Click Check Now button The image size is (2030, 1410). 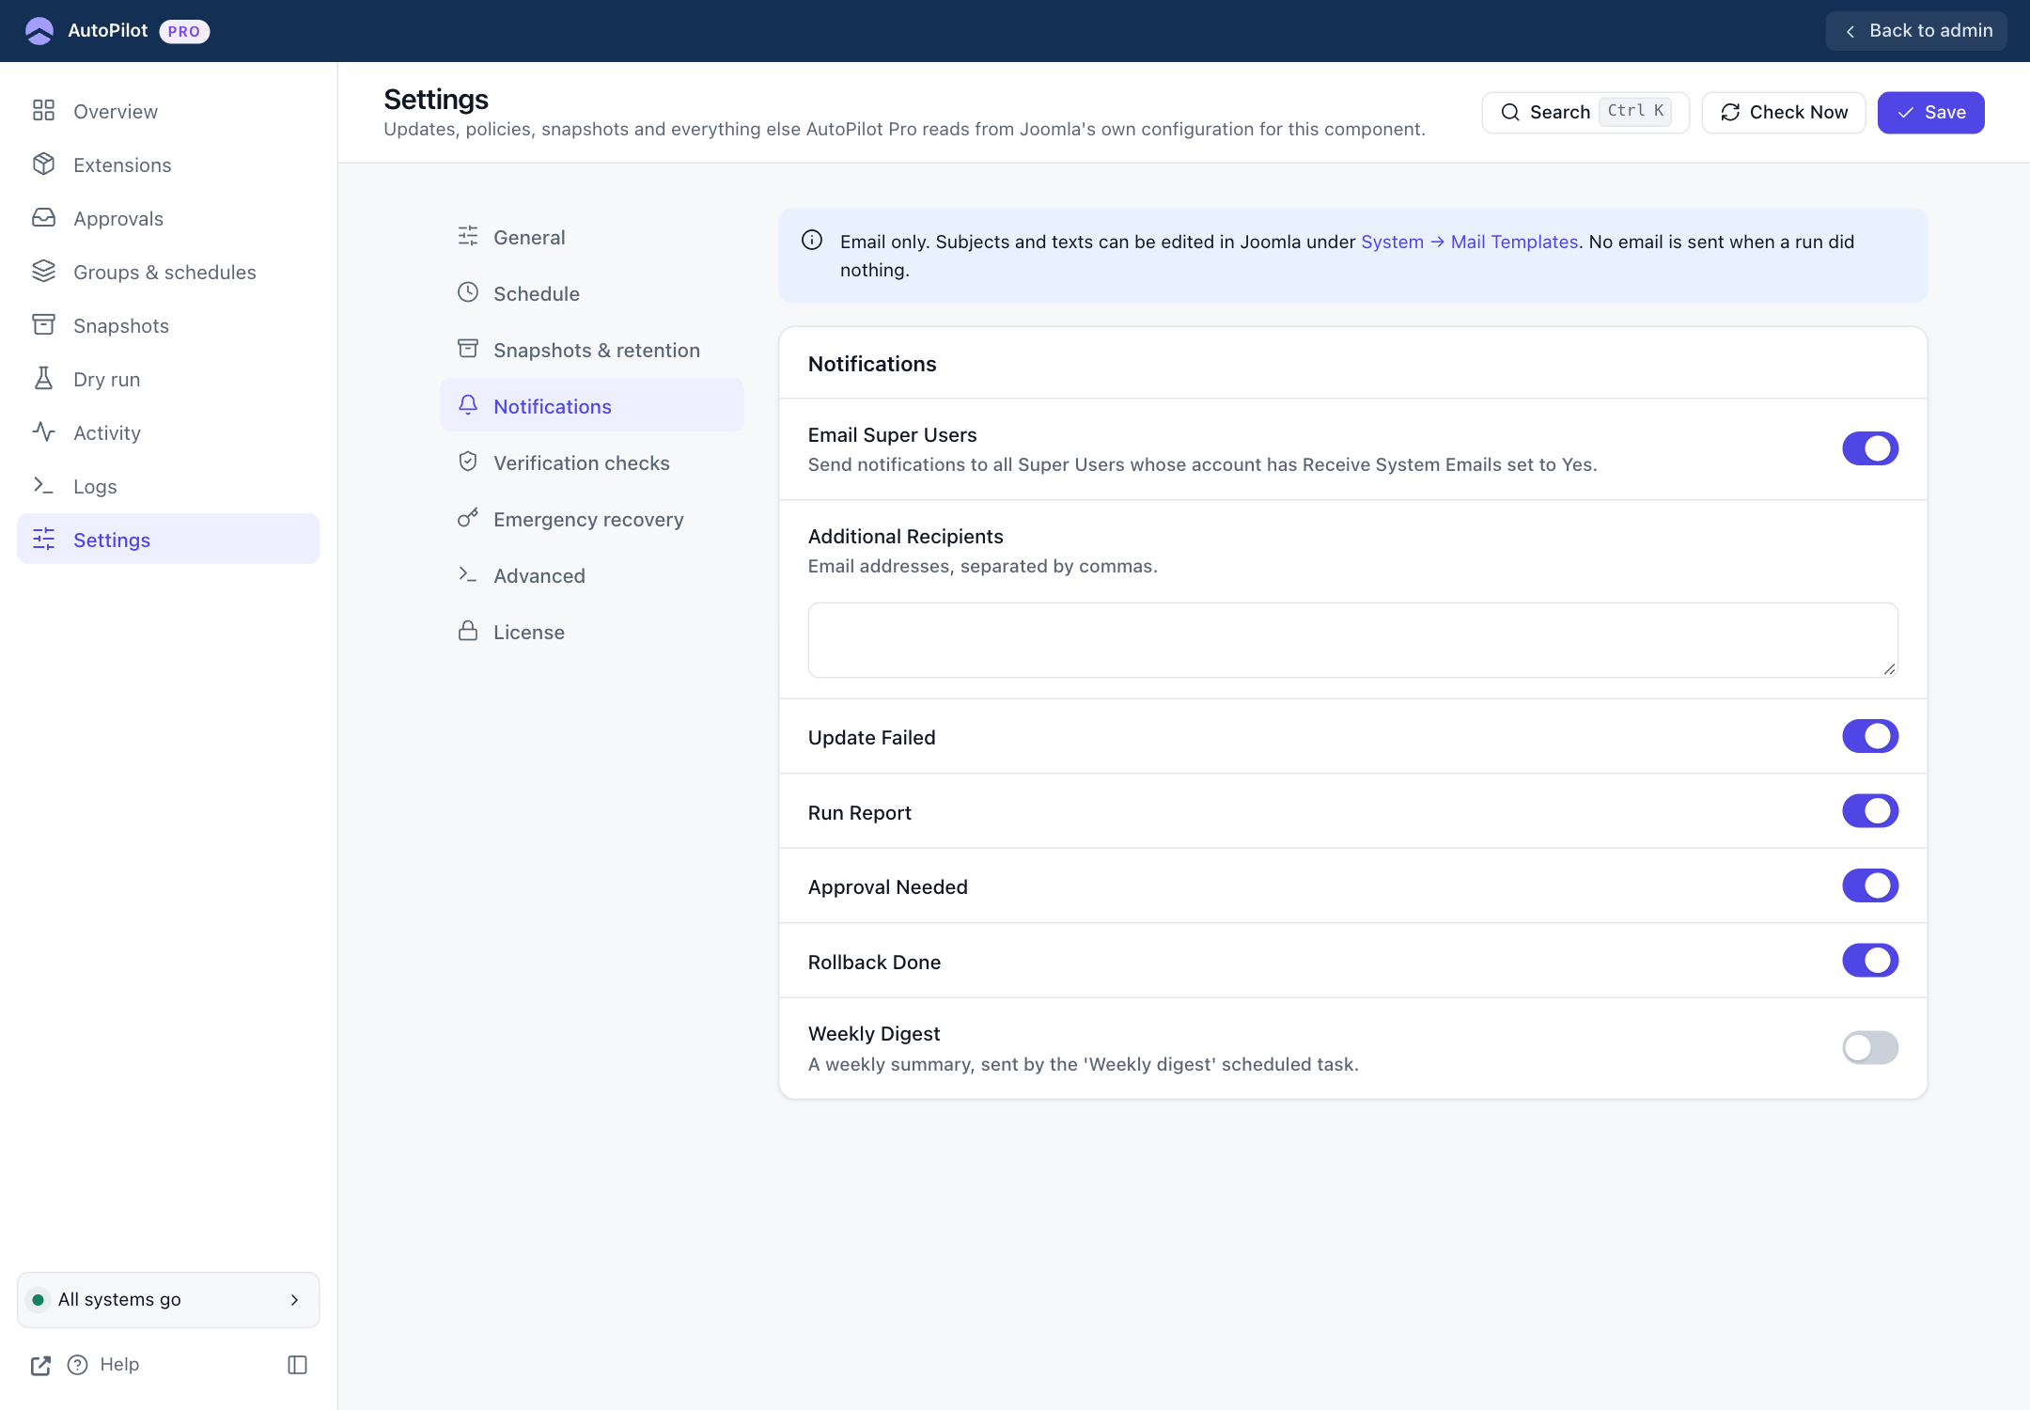point(1784,113)
